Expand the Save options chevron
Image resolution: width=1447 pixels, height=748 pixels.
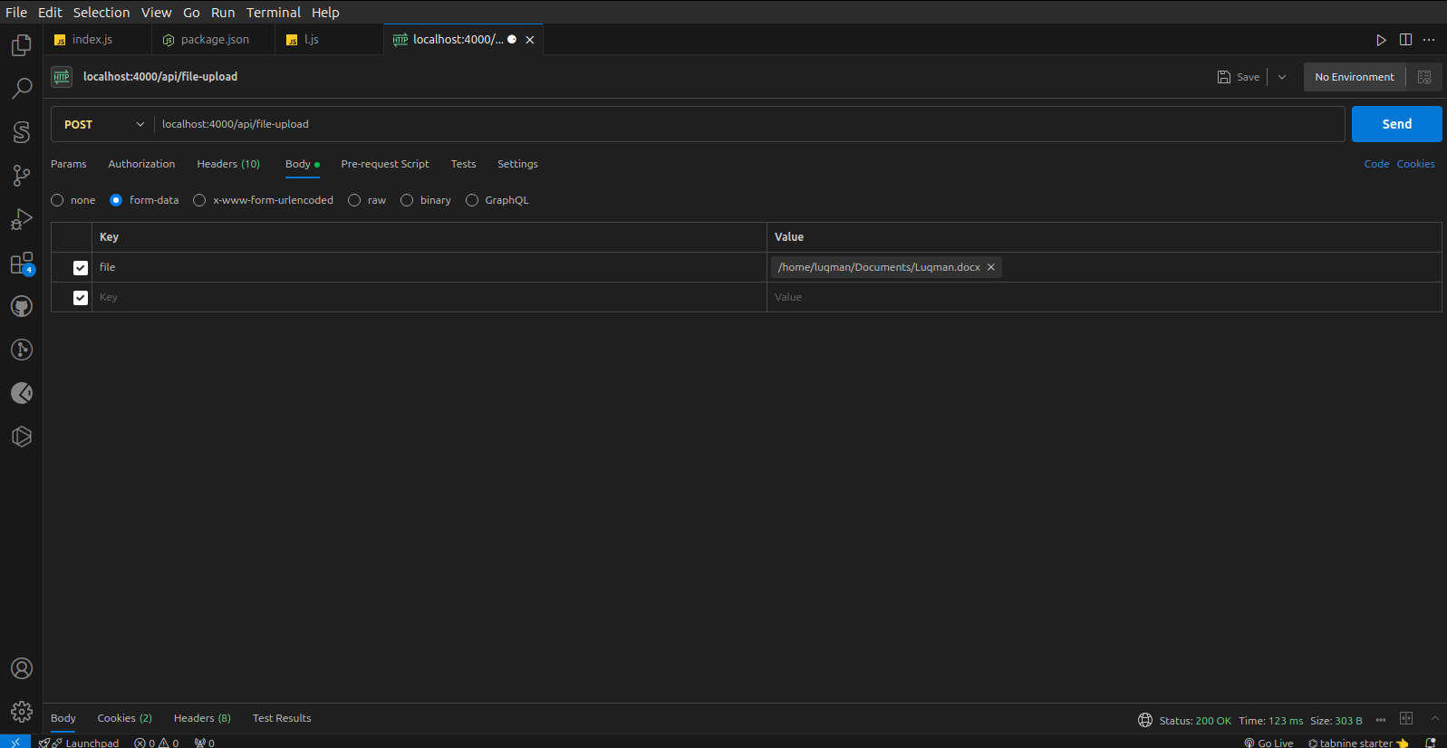click(1282, 77)
